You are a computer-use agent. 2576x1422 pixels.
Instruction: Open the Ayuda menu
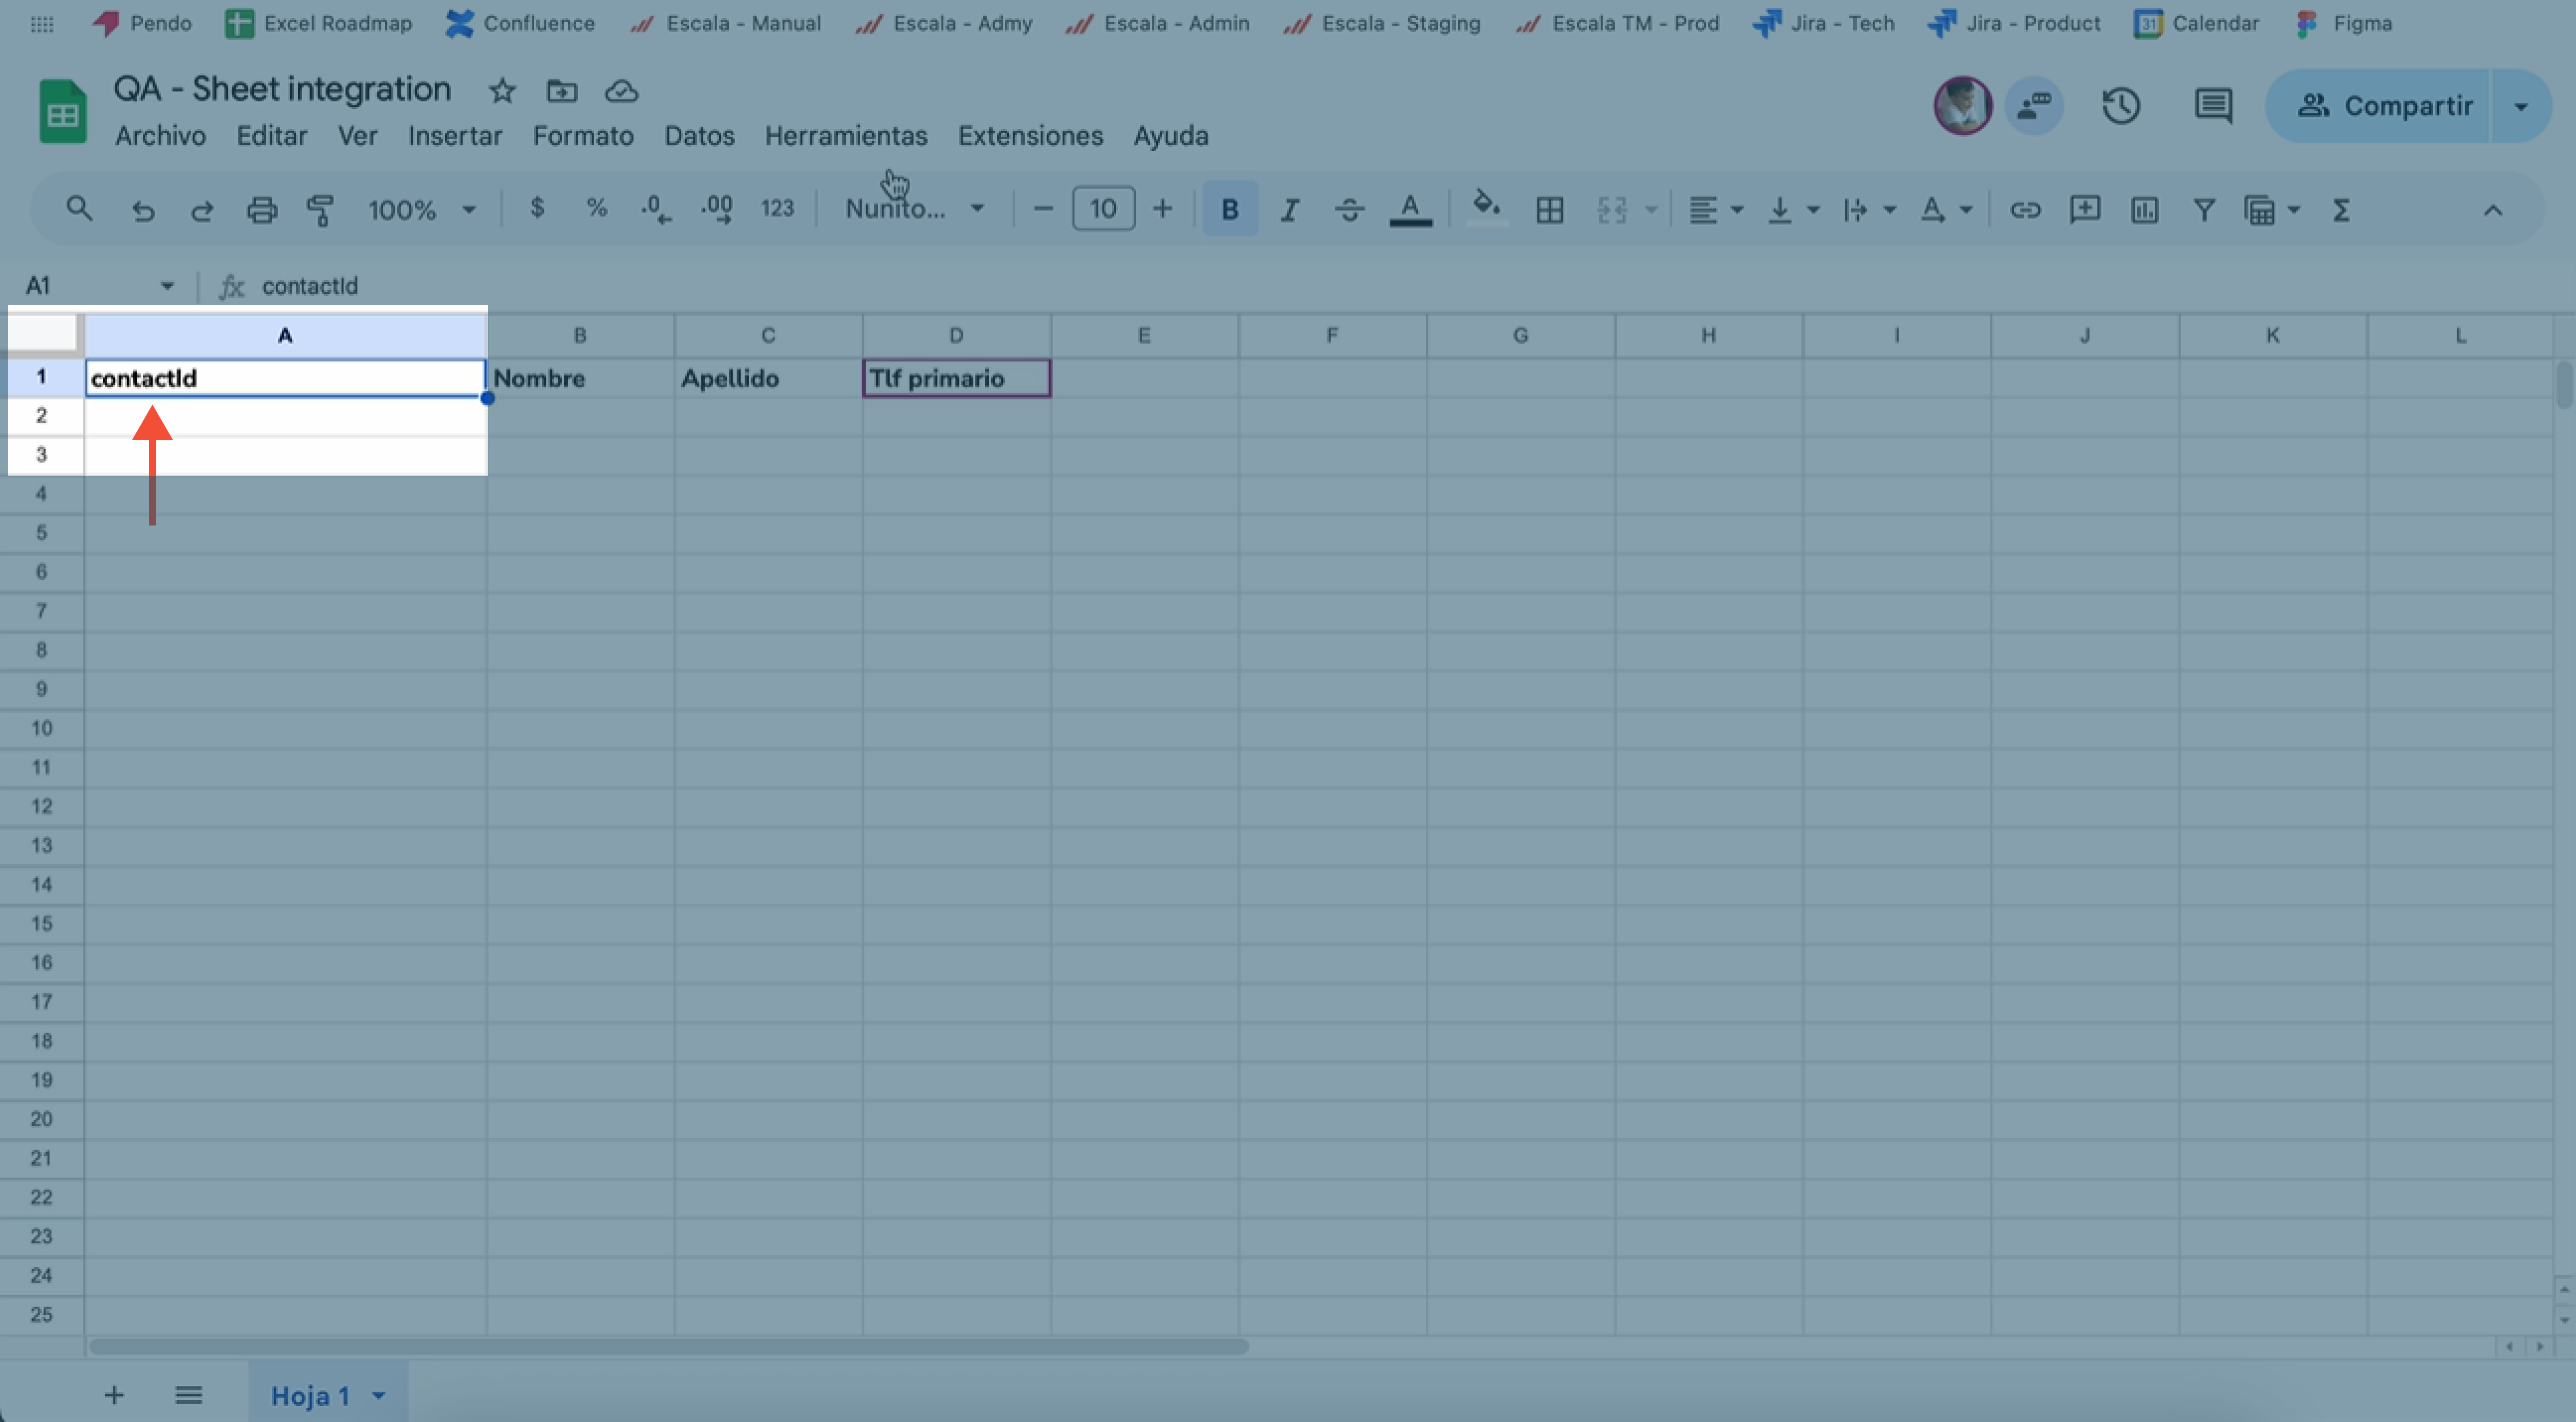coord(1171,136)
